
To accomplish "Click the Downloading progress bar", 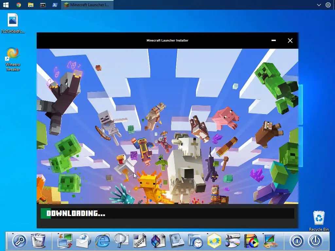I will click(167, 213).
